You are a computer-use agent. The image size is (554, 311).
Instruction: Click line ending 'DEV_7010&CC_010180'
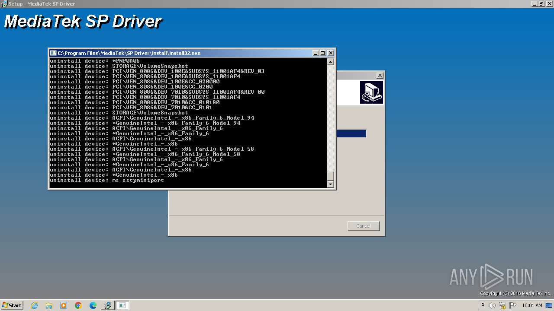[x=135, y=102]
